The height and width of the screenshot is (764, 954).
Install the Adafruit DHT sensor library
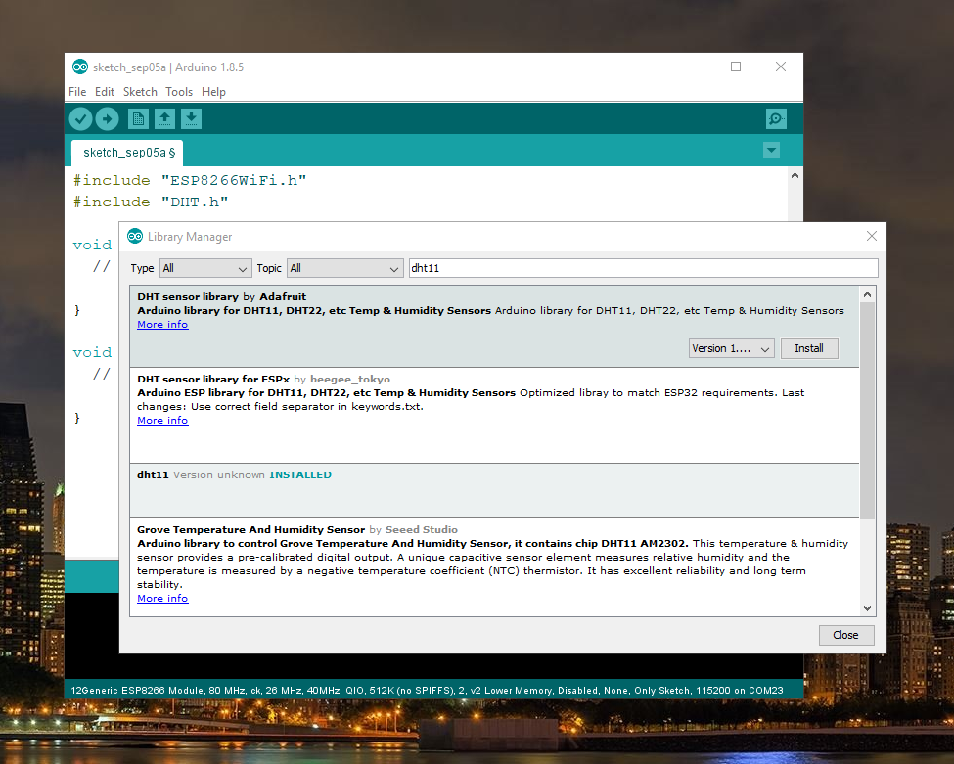pyautogui.click(x=808, y=348)
